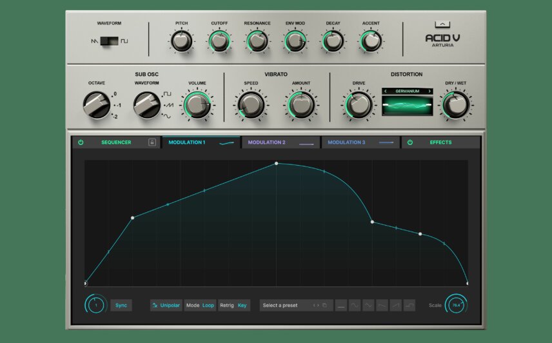
Task: Set Sub Osc octave to 0 label
Action: coord(115,94)
